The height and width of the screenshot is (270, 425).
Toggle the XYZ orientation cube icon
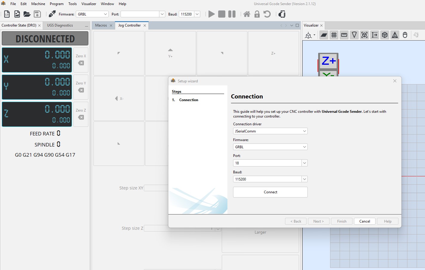coord(385,35)
